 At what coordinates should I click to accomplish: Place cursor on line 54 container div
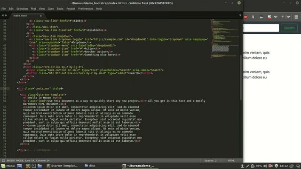coord(40,89)
